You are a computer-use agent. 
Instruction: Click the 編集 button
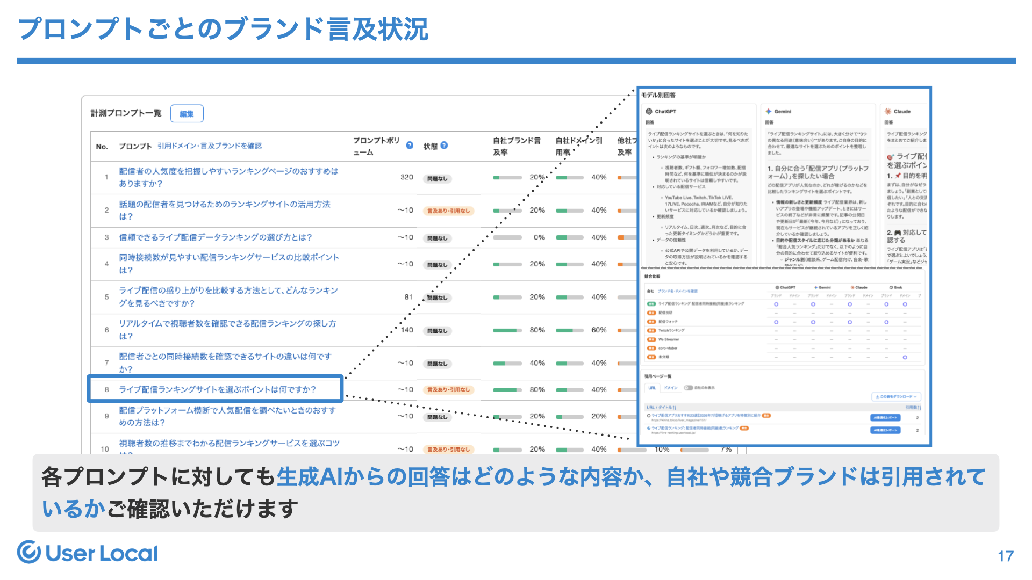point(187,114)
